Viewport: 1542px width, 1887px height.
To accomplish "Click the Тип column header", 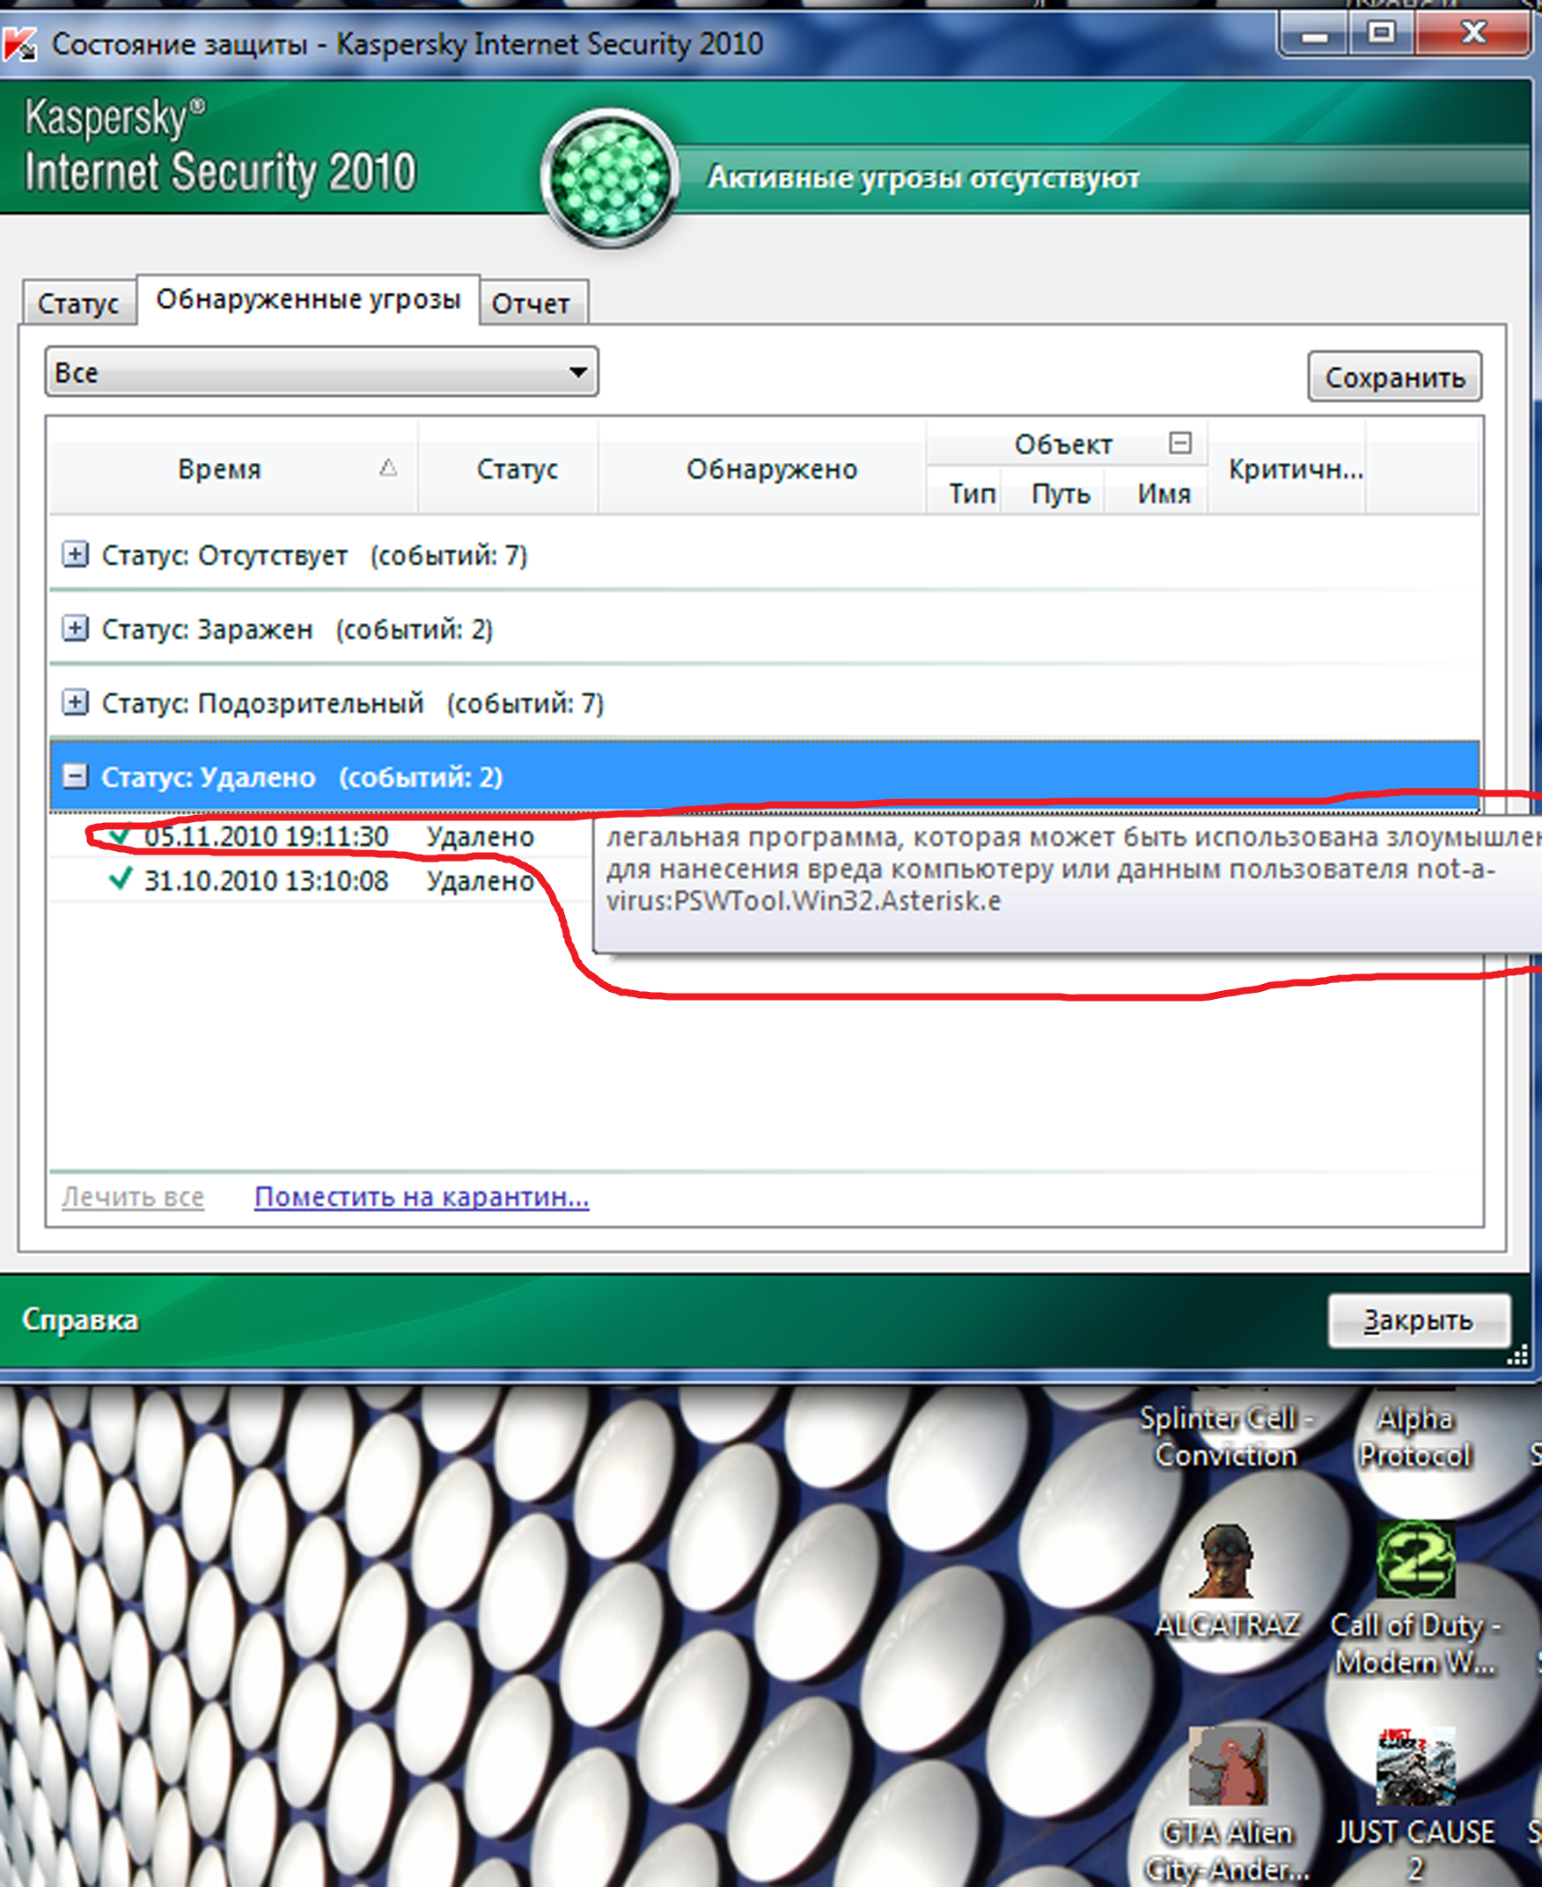I will click(965, 493).
